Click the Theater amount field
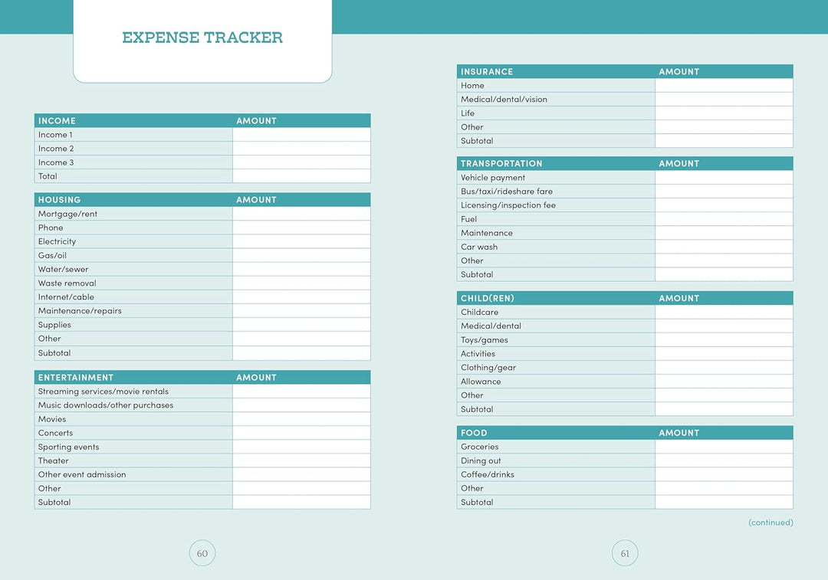The height and width of the screenshot is (580, 828). pyautogui.click(x=301, y=460)
